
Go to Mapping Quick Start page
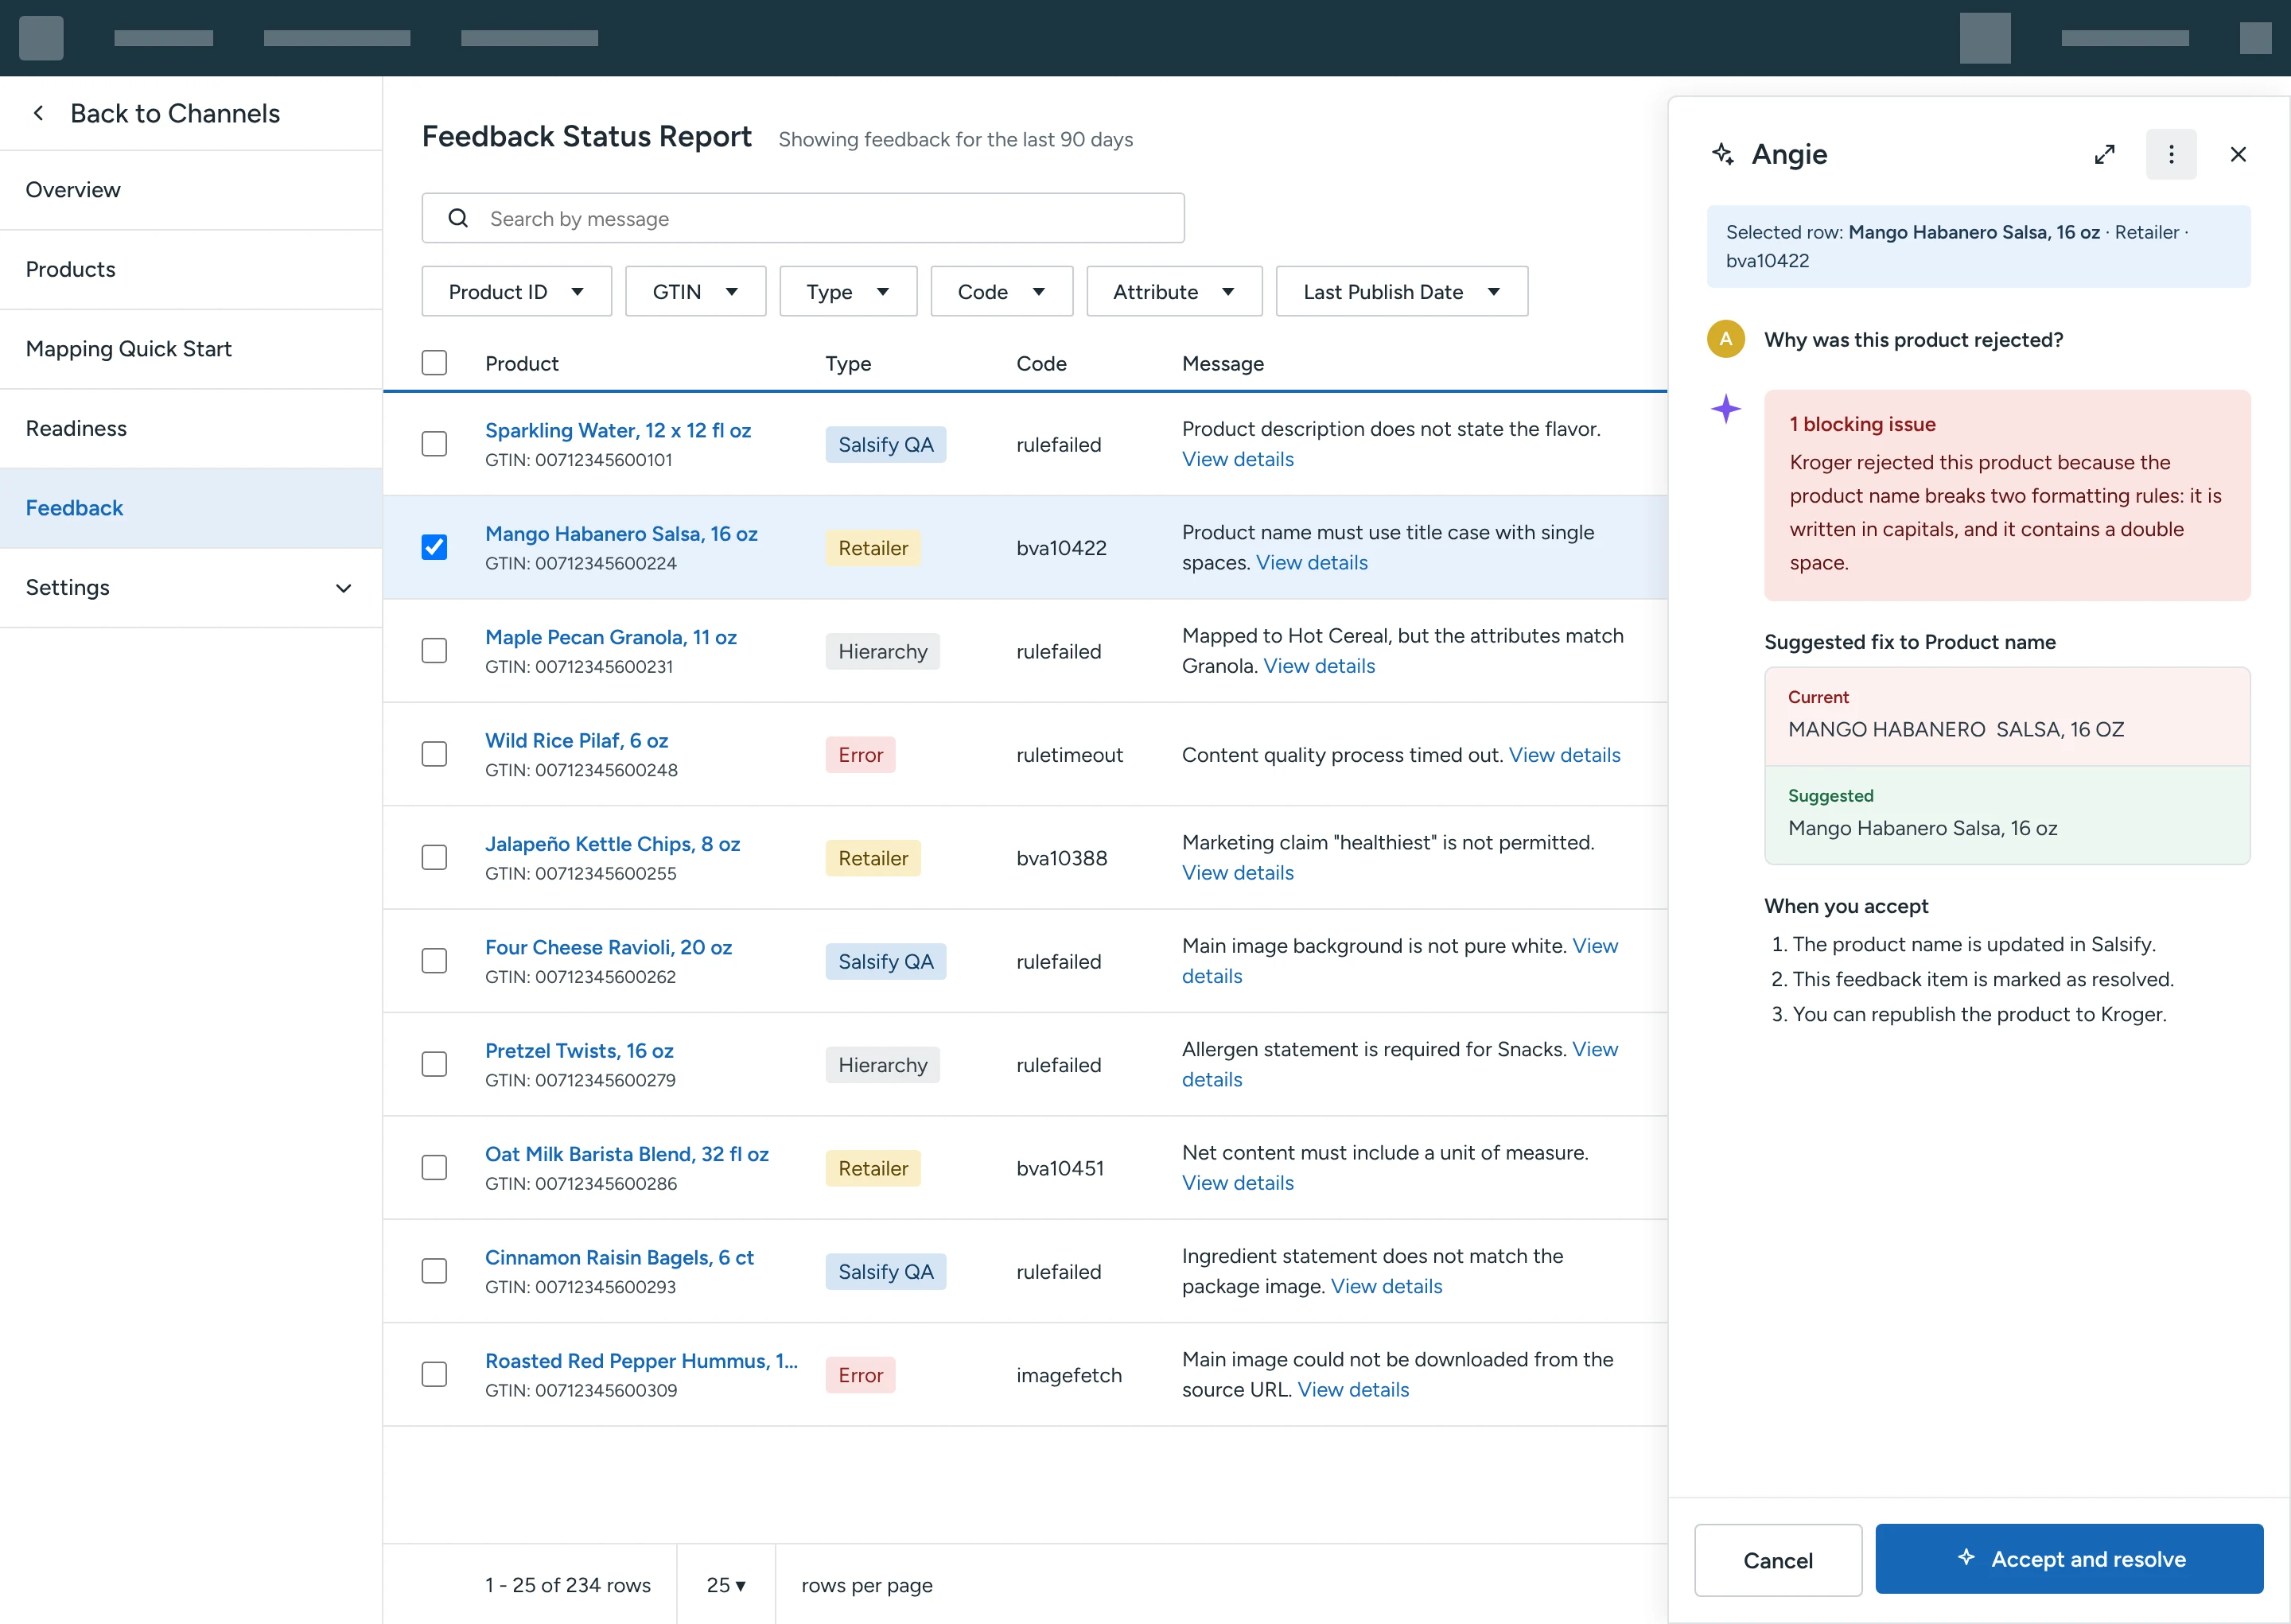coord(190,348)
